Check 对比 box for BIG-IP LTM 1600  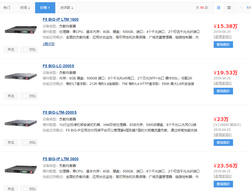pyautogui.click(x=25, y=50)
